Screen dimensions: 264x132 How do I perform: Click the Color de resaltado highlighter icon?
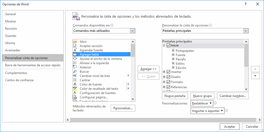(75, 88)
